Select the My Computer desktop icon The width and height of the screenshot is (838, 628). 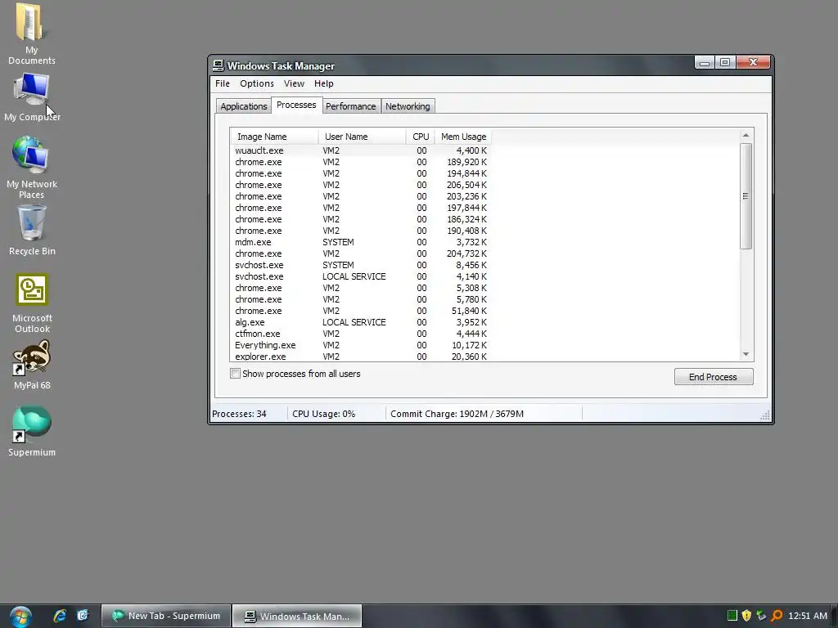coord(32,88)
